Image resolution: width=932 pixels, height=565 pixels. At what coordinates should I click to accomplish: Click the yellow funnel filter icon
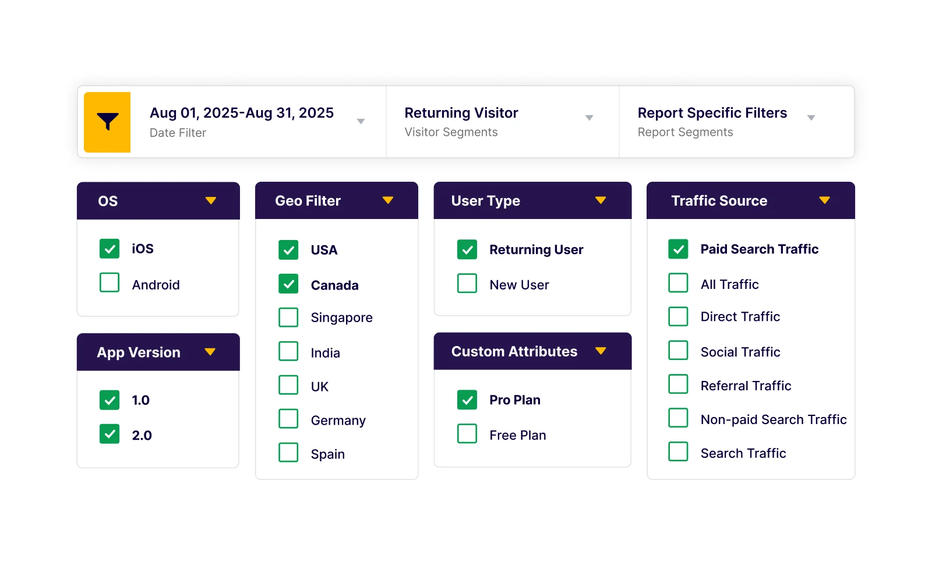(x=107, y=122)
